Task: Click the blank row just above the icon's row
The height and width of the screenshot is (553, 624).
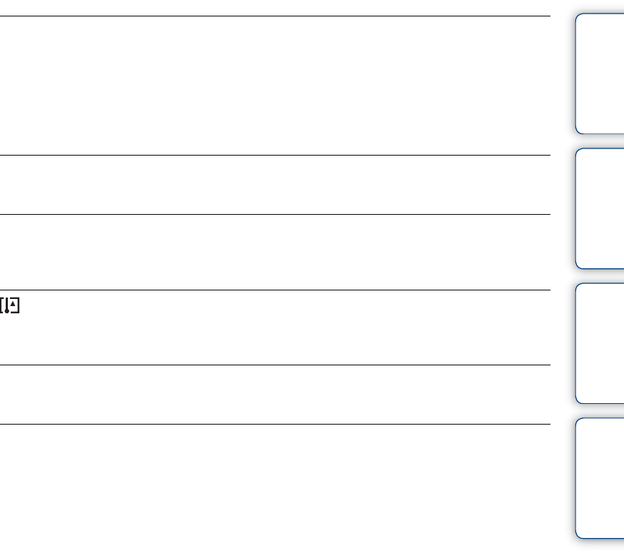Action: click(275, 252)
